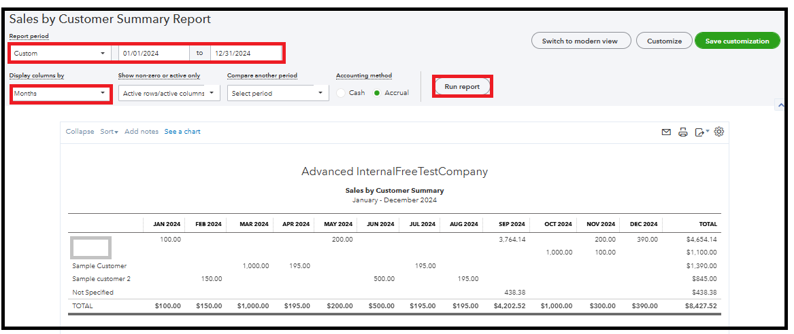Image resolution: width=794 pixels, height=334 pixels.
Task: Open the Sort menu
Action: tap(109, 132)
